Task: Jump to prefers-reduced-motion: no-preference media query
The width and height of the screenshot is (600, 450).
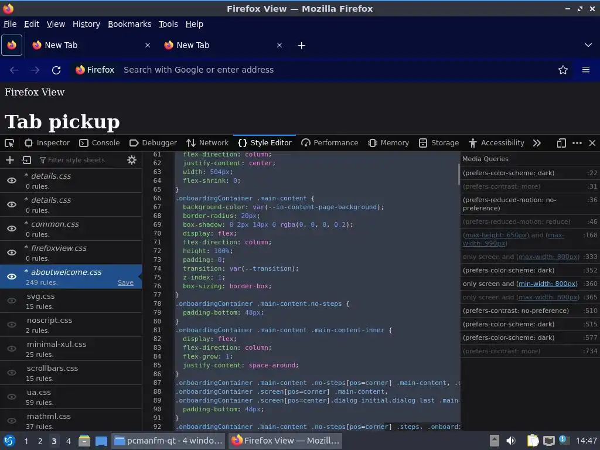Action: [530, 204]
